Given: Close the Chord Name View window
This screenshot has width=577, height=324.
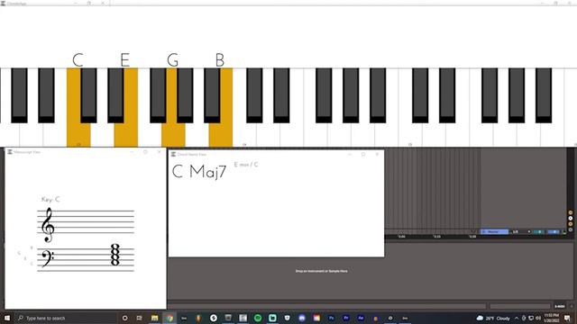Looking at the screenshot, I should 377,154.
